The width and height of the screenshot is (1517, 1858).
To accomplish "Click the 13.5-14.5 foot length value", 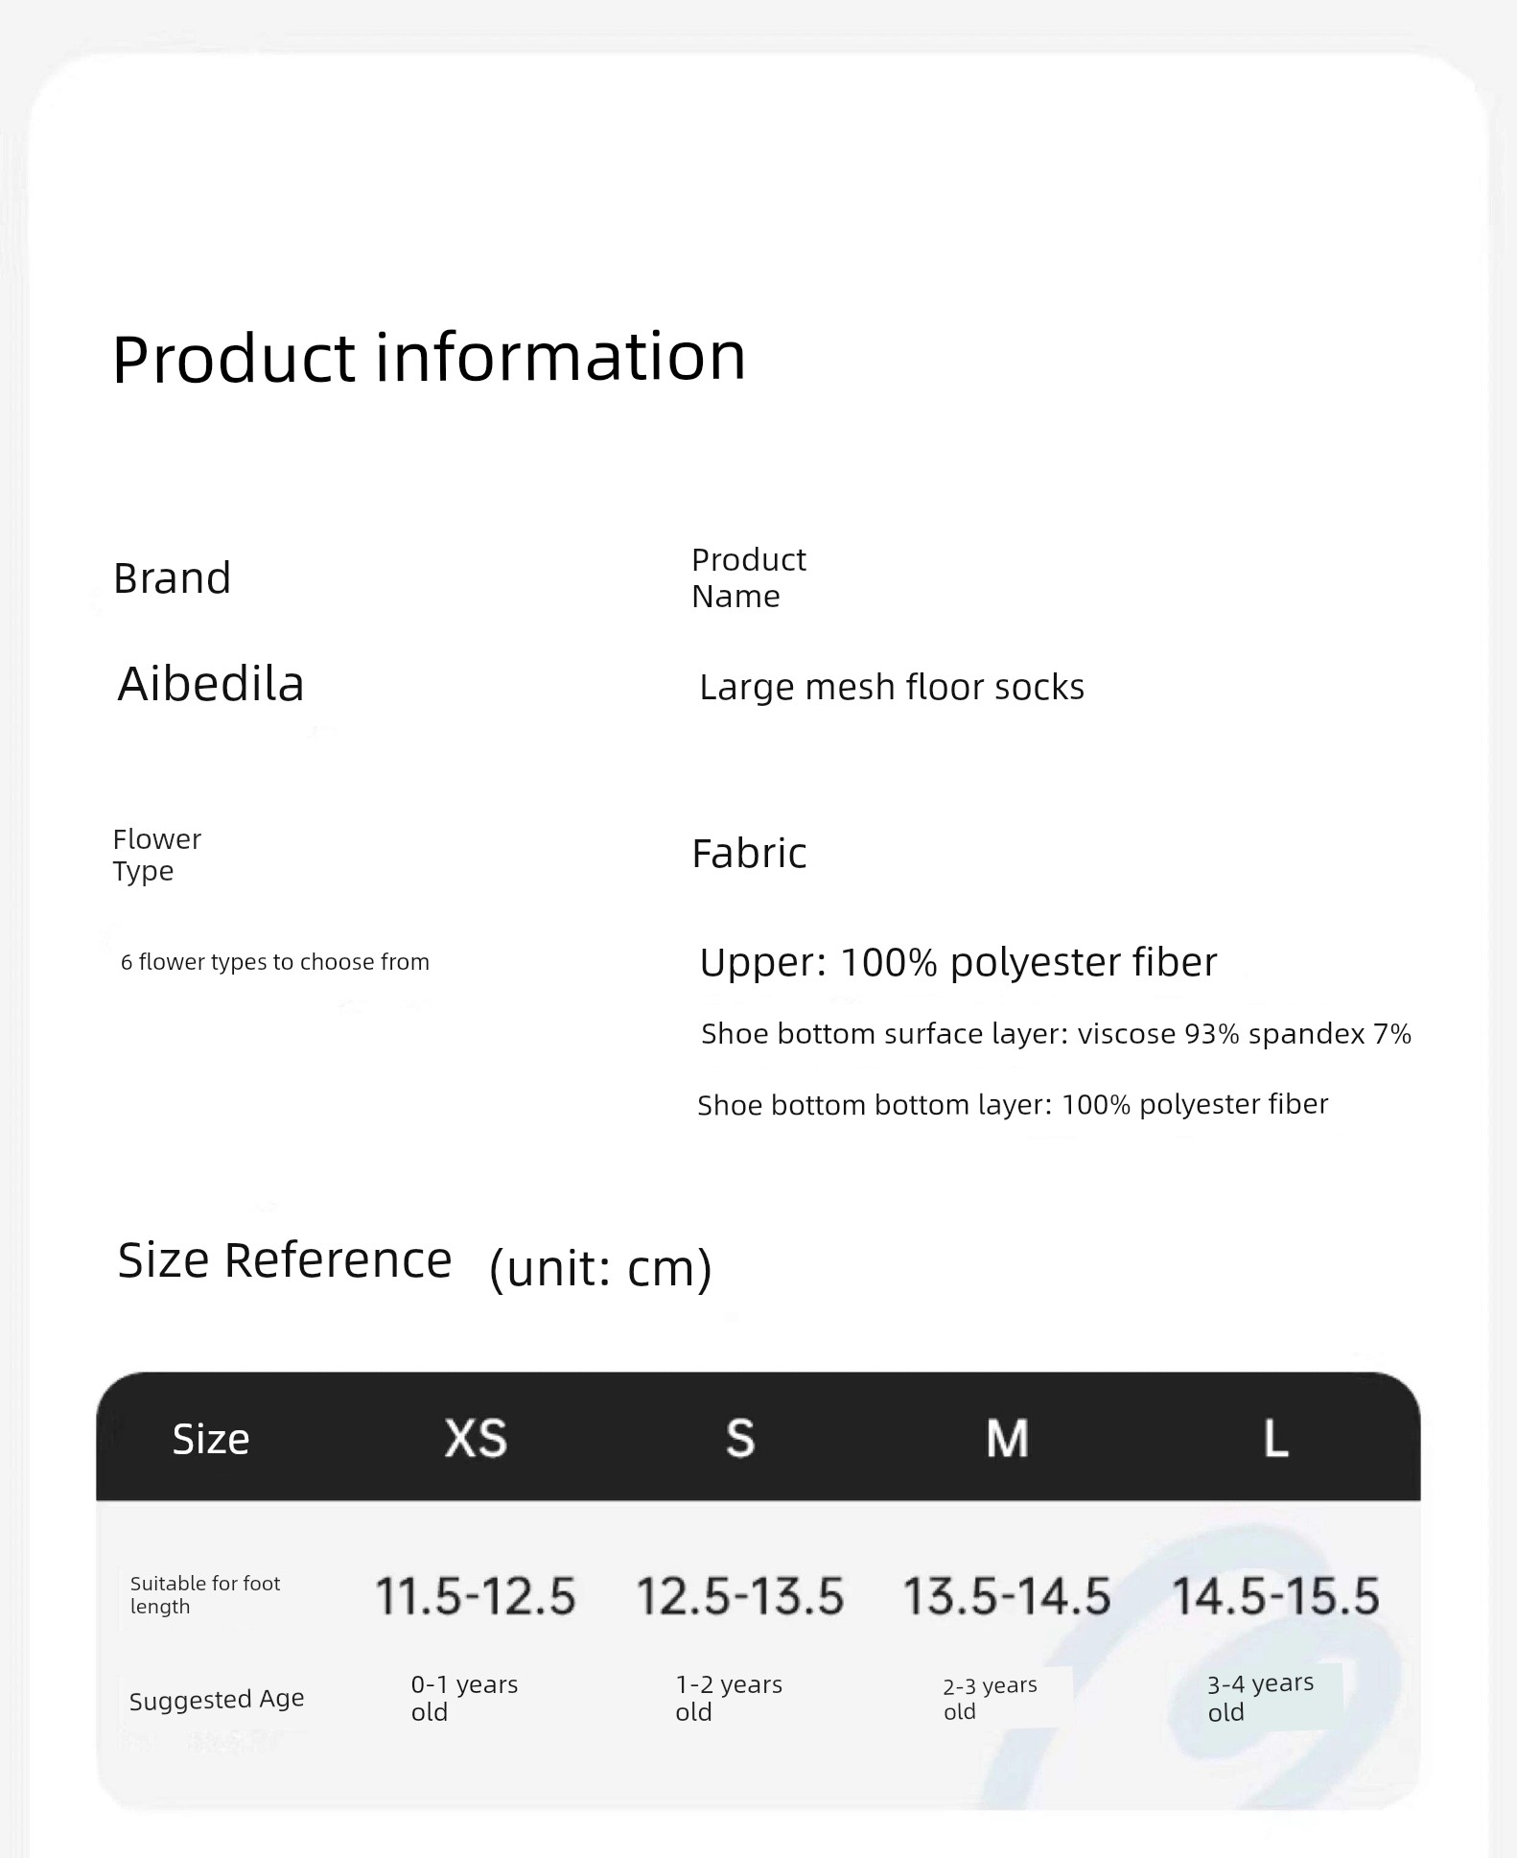I will (1007, 1596).
